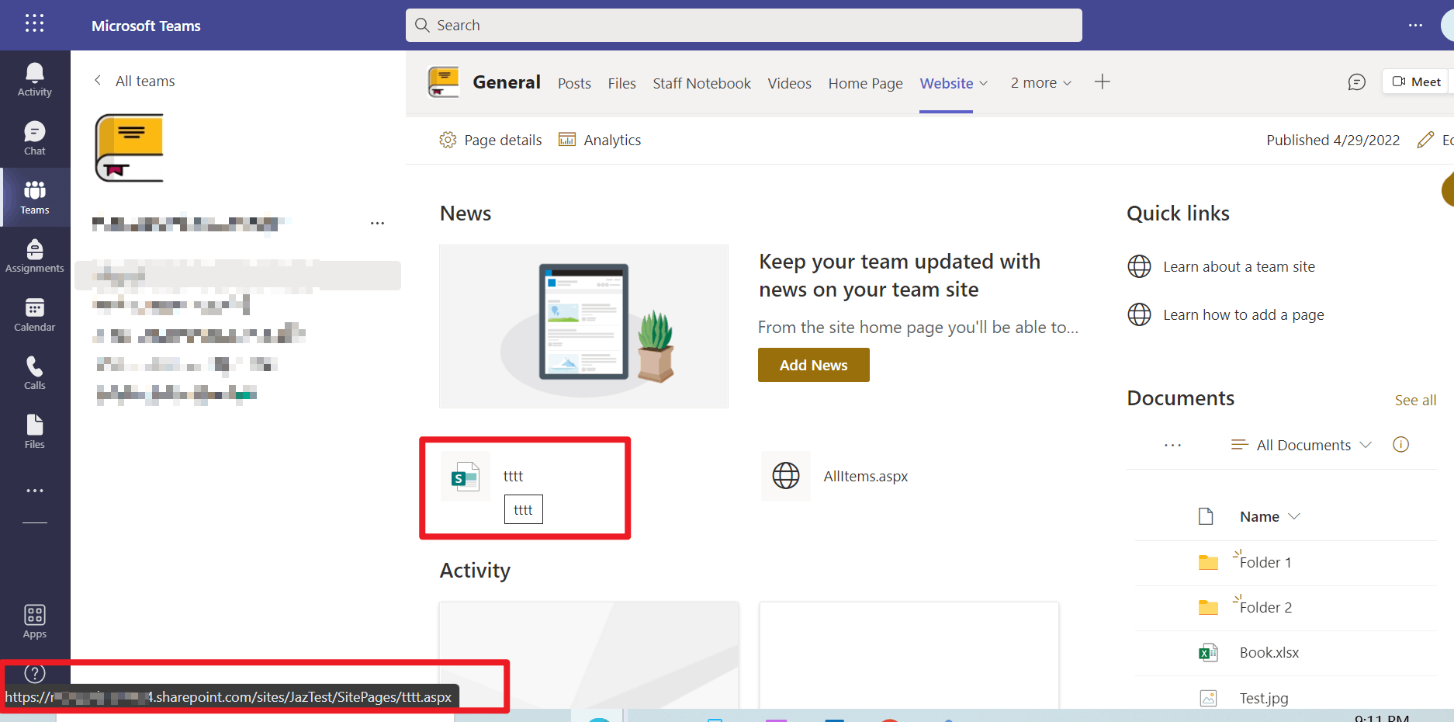Open Analytics for the page

[600, 140]
